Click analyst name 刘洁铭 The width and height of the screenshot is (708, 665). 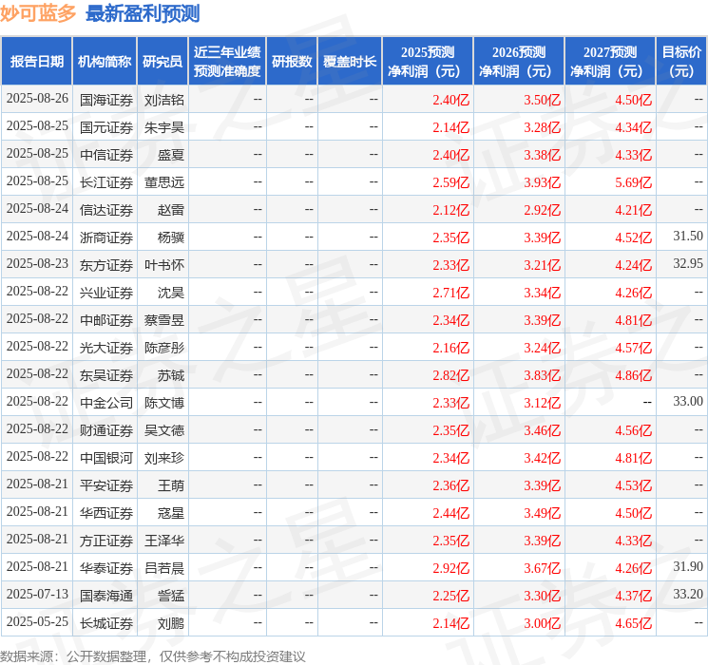pyautogui.click(x=164, y=100)
